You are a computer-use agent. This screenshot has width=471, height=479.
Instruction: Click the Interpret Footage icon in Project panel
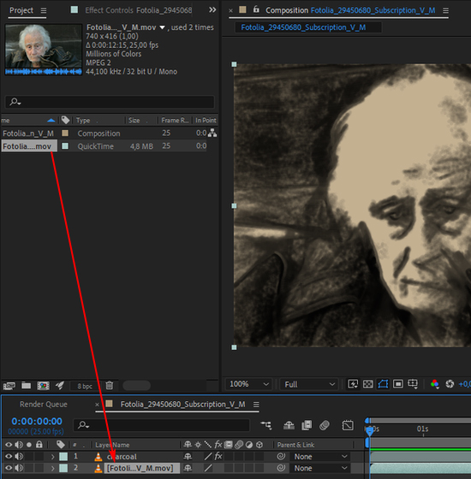pyautogui.click(x=9, y=386)
